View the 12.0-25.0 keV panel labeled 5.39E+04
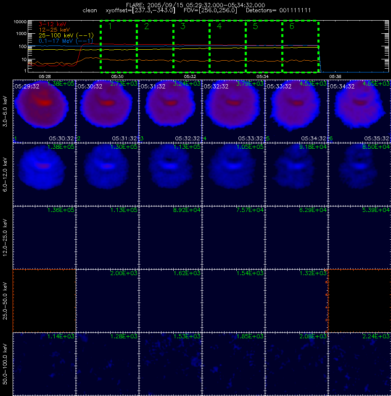 [359, 238]
